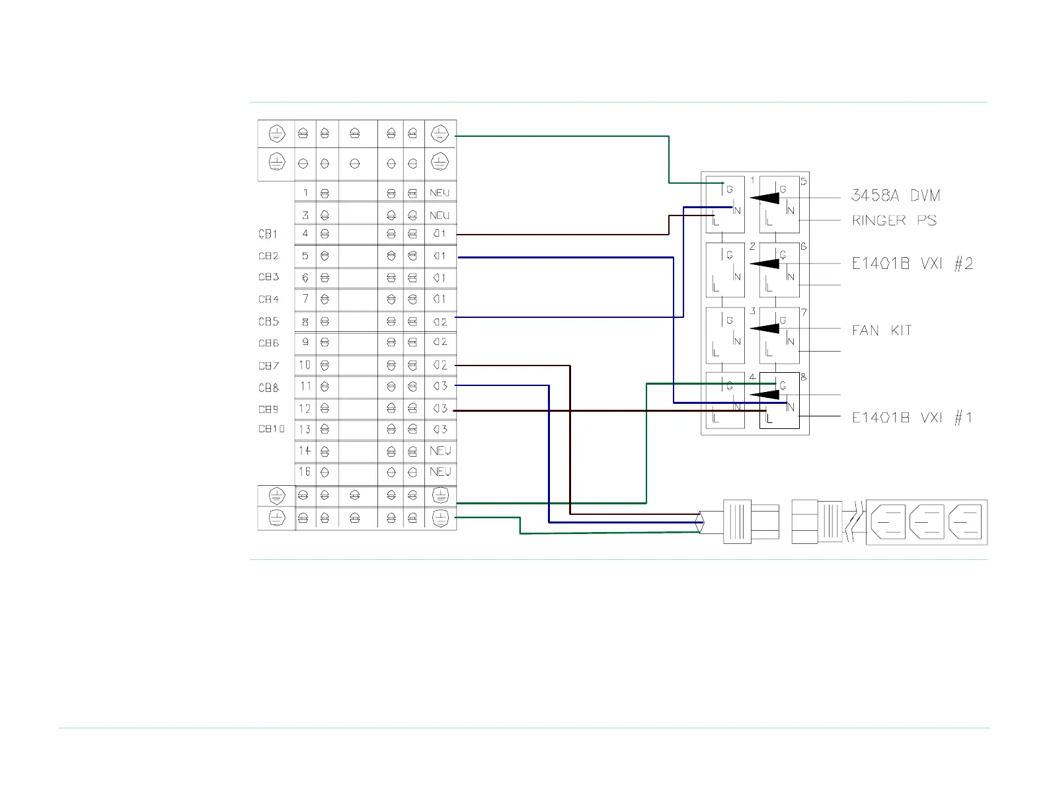Select terminal number 11 on the CB8 row
The image size is (1047, 809).
[305, 386]
